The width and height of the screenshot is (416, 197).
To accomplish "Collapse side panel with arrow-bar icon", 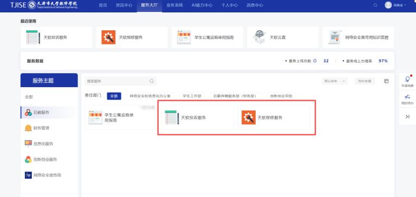I will [x=407, y=116].
